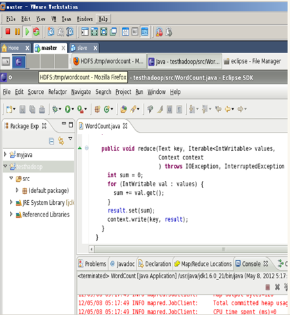Expand the (default package) tree node
This screenshot has width=290, height=315.
pyautogui.click(x=17, y=190)
